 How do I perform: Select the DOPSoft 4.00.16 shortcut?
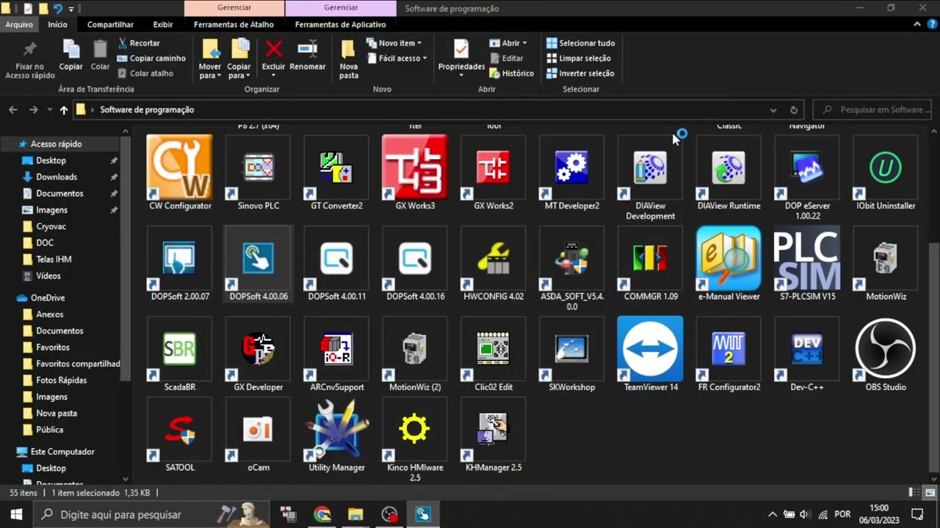pos(415,264)
